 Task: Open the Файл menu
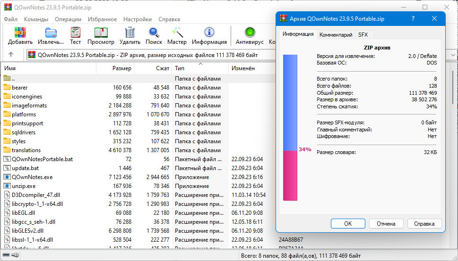[11, 19]
